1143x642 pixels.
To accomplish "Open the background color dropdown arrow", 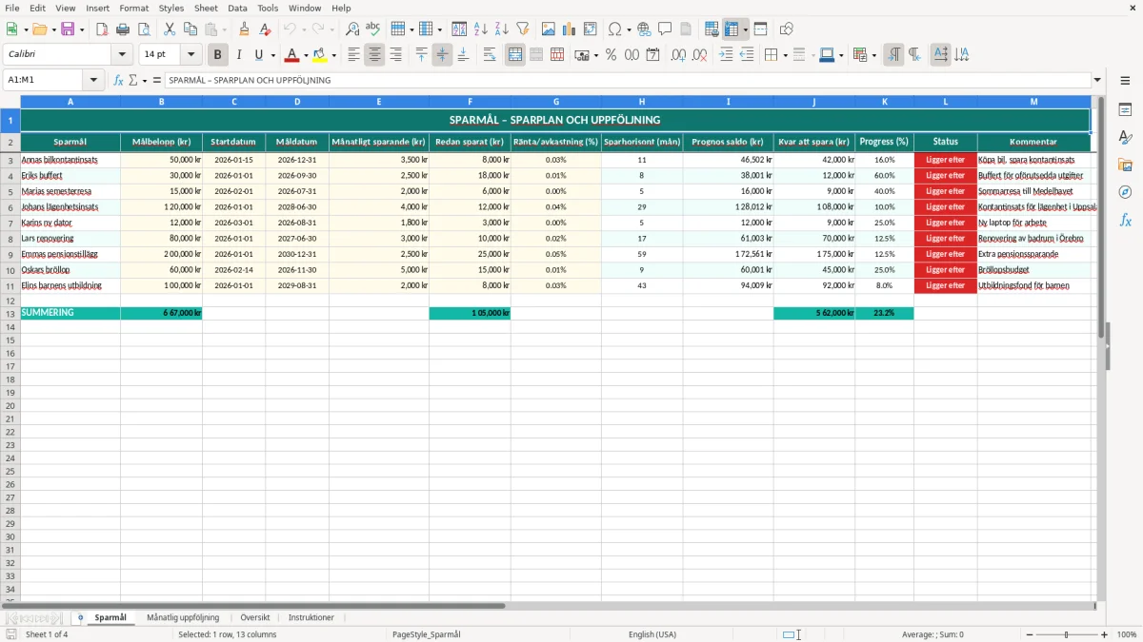I will pos(333,55).
